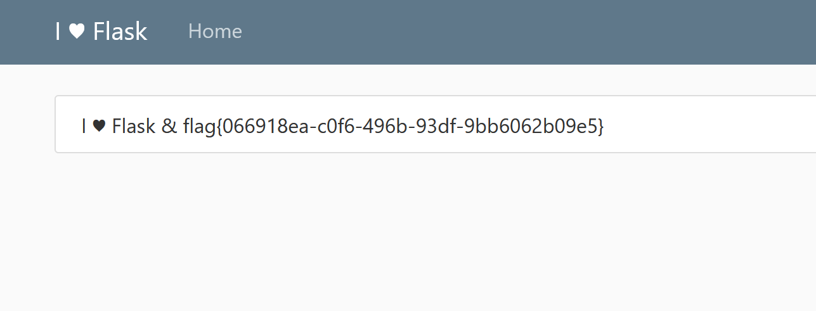The image size is (816, 311).
Task: Click the letter "I" in message panel
Action: (x=84, y=126)
